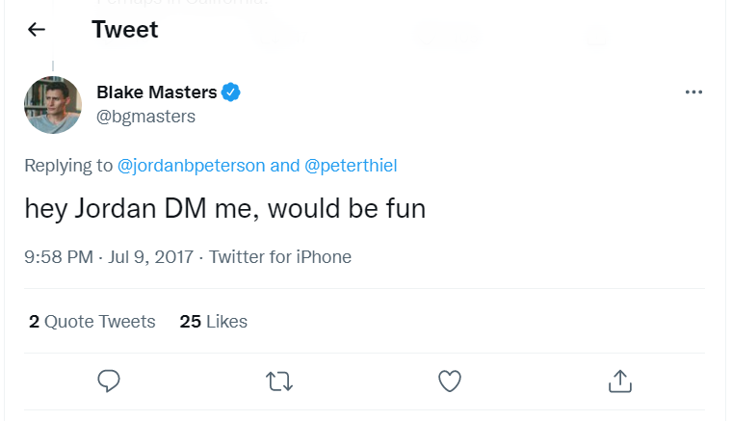Open Twitter for iPhone source link

280,256
